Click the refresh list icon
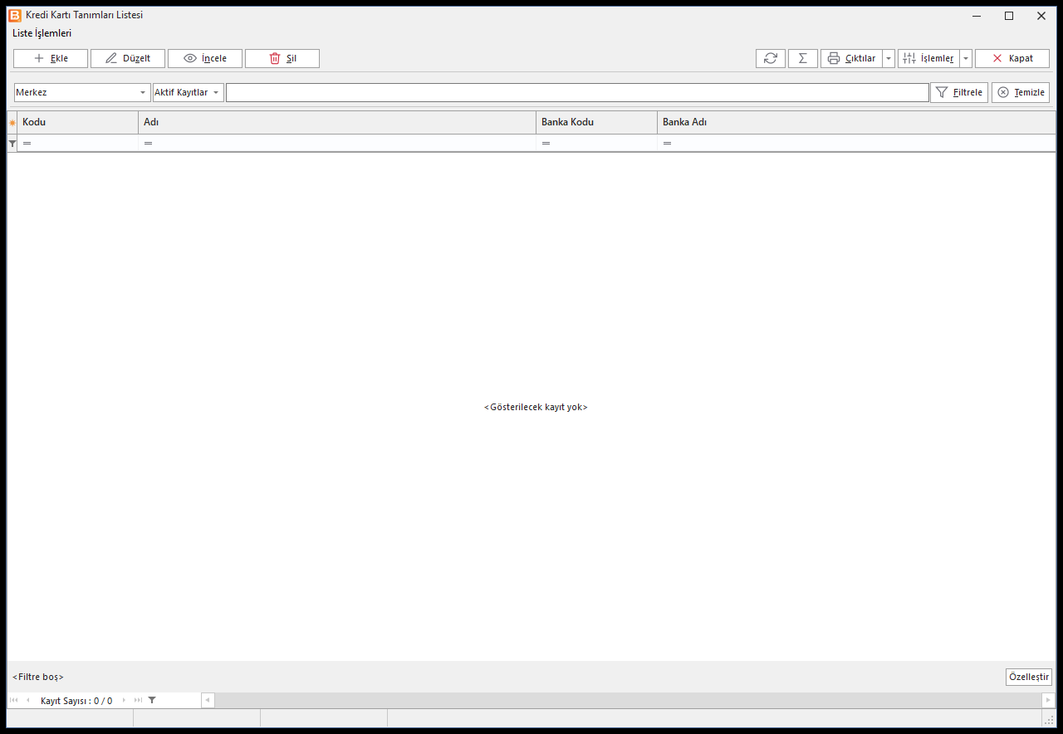 pyautogui.click(x=771, y=58)
